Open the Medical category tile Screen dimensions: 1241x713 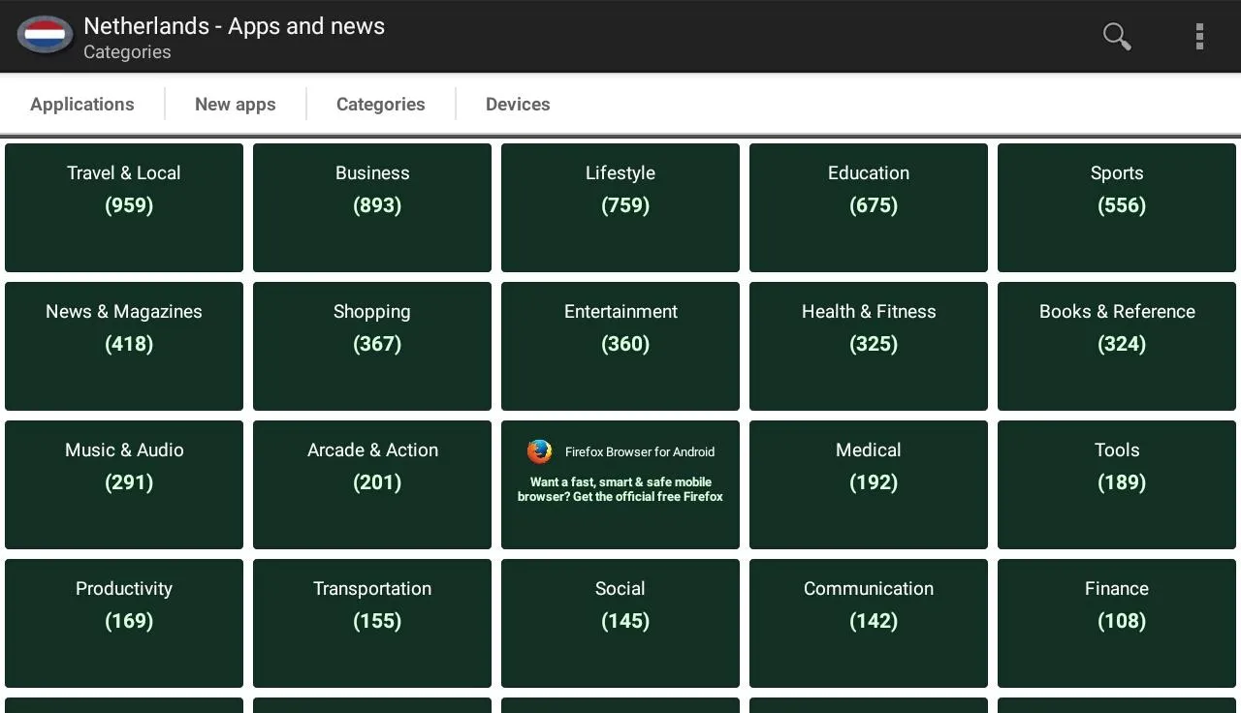869,484
